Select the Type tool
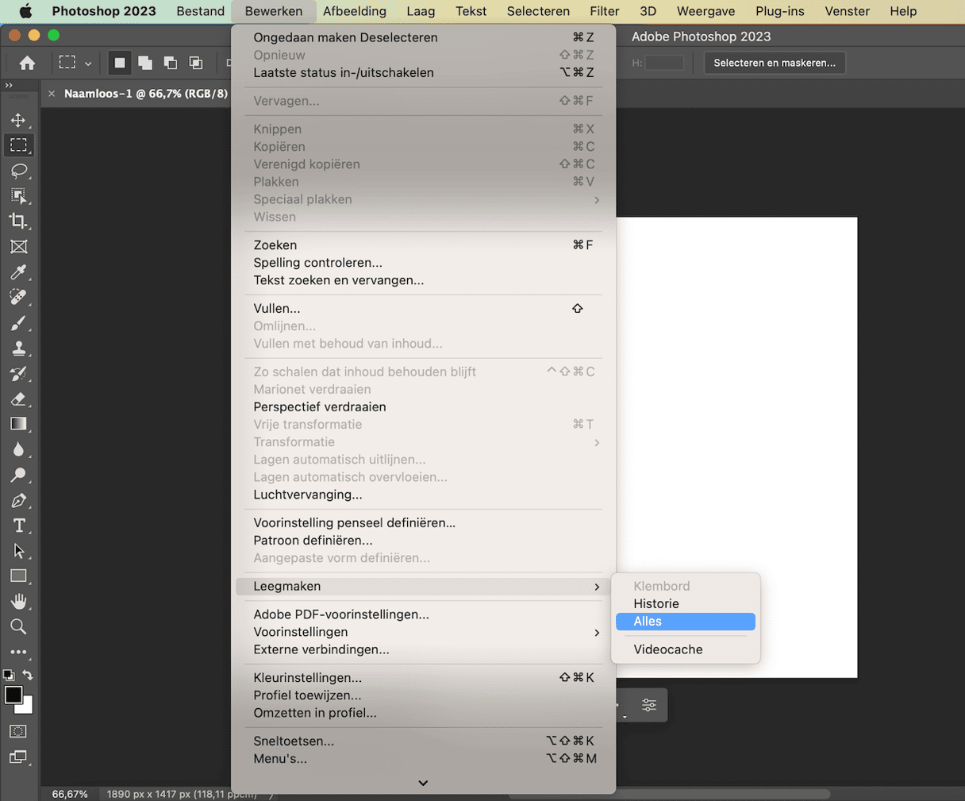This screenshot has width=965, height=801. (x=18, y=526)
